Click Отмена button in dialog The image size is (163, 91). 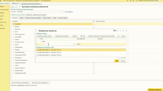123,61
